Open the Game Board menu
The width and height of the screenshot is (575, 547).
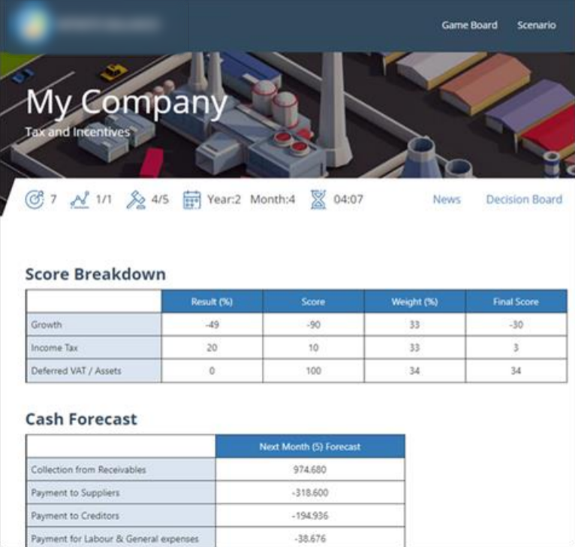pyautogui.click(x=469, y=25)
